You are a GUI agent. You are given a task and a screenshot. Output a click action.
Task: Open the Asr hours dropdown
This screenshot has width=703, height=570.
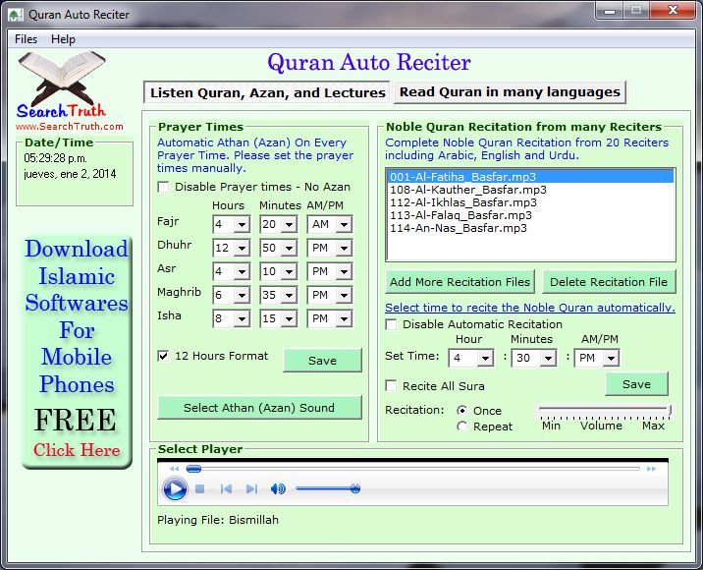pyautogui.click(x=242, y=271)
